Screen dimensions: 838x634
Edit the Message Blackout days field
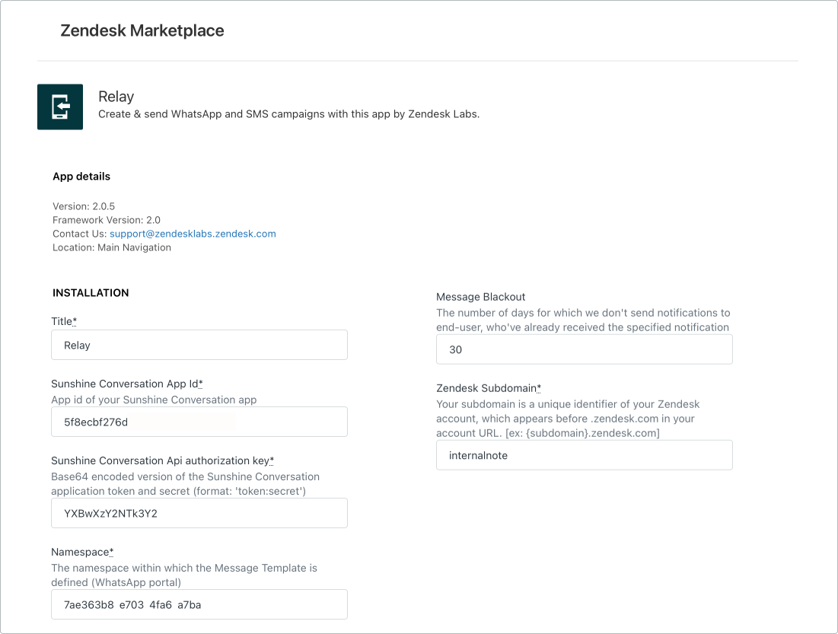pos(584,349)
